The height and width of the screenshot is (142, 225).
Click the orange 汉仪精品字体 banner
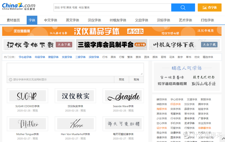point(112,31)
